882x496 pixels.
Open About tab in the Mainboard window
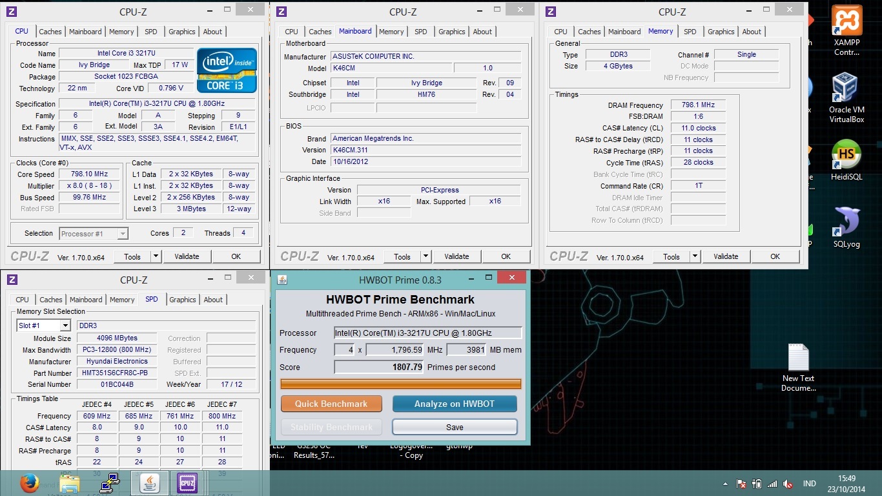click(x=482, y=32)
